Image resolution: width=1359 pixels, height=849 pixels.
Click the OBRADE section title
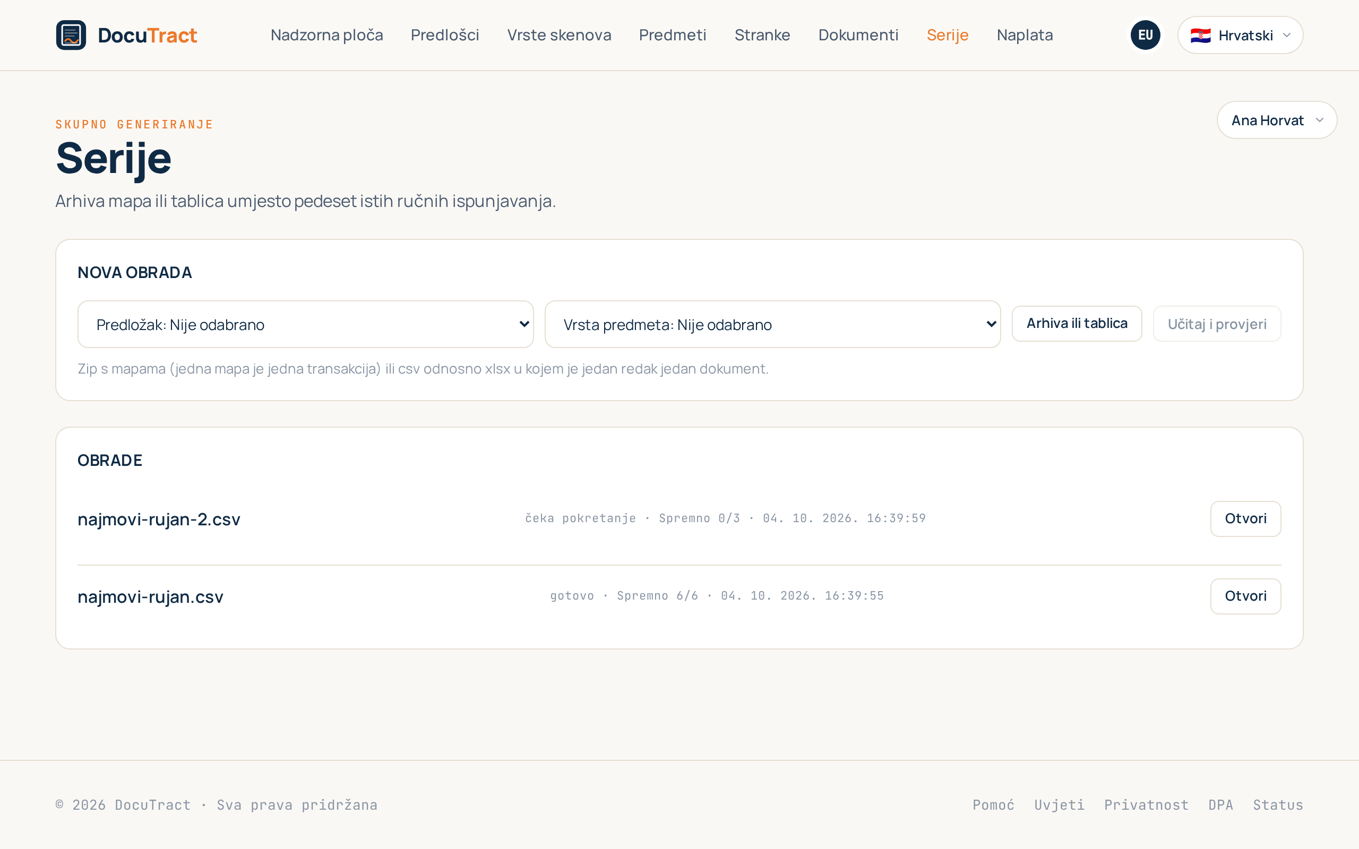coord(110,460)
